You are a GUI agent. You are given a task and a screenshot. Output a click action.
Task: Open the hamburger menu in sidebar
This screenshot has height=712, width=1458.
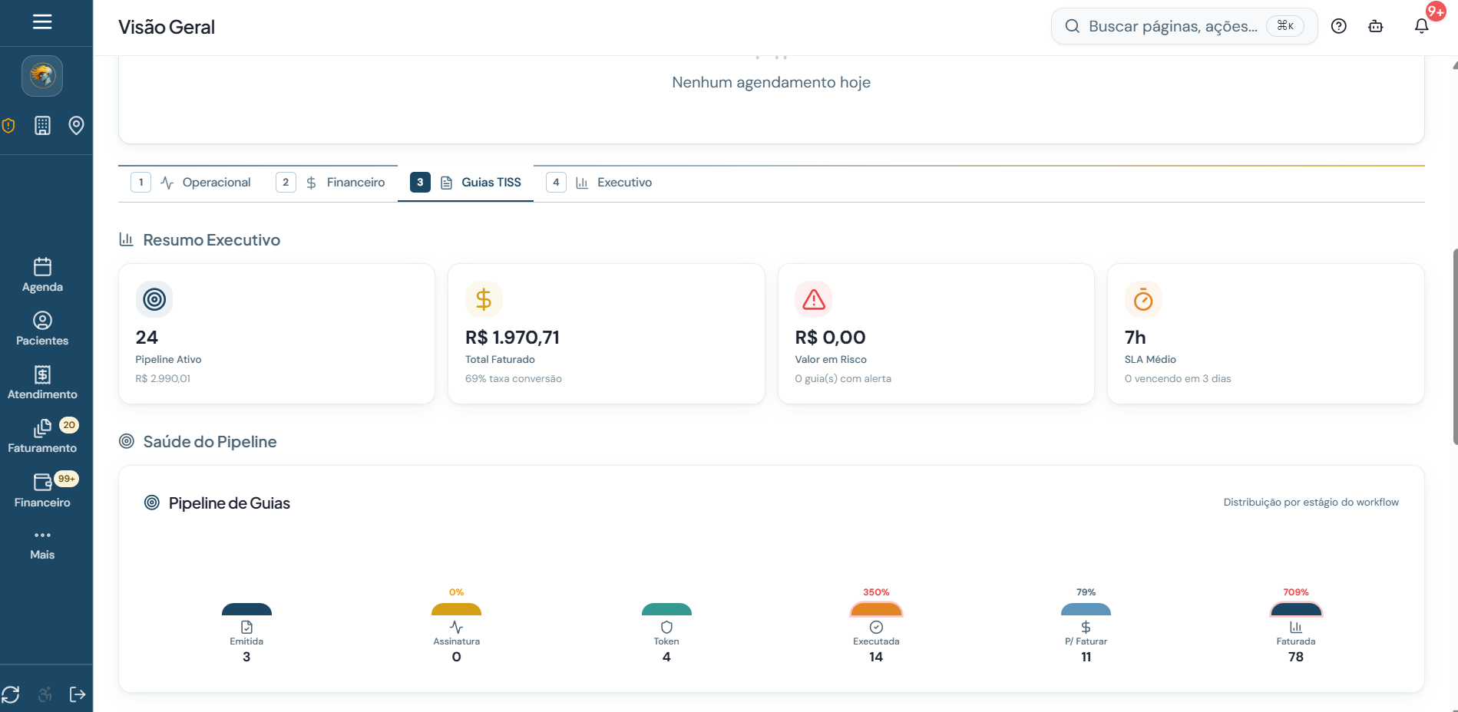(x=42, y=21)
